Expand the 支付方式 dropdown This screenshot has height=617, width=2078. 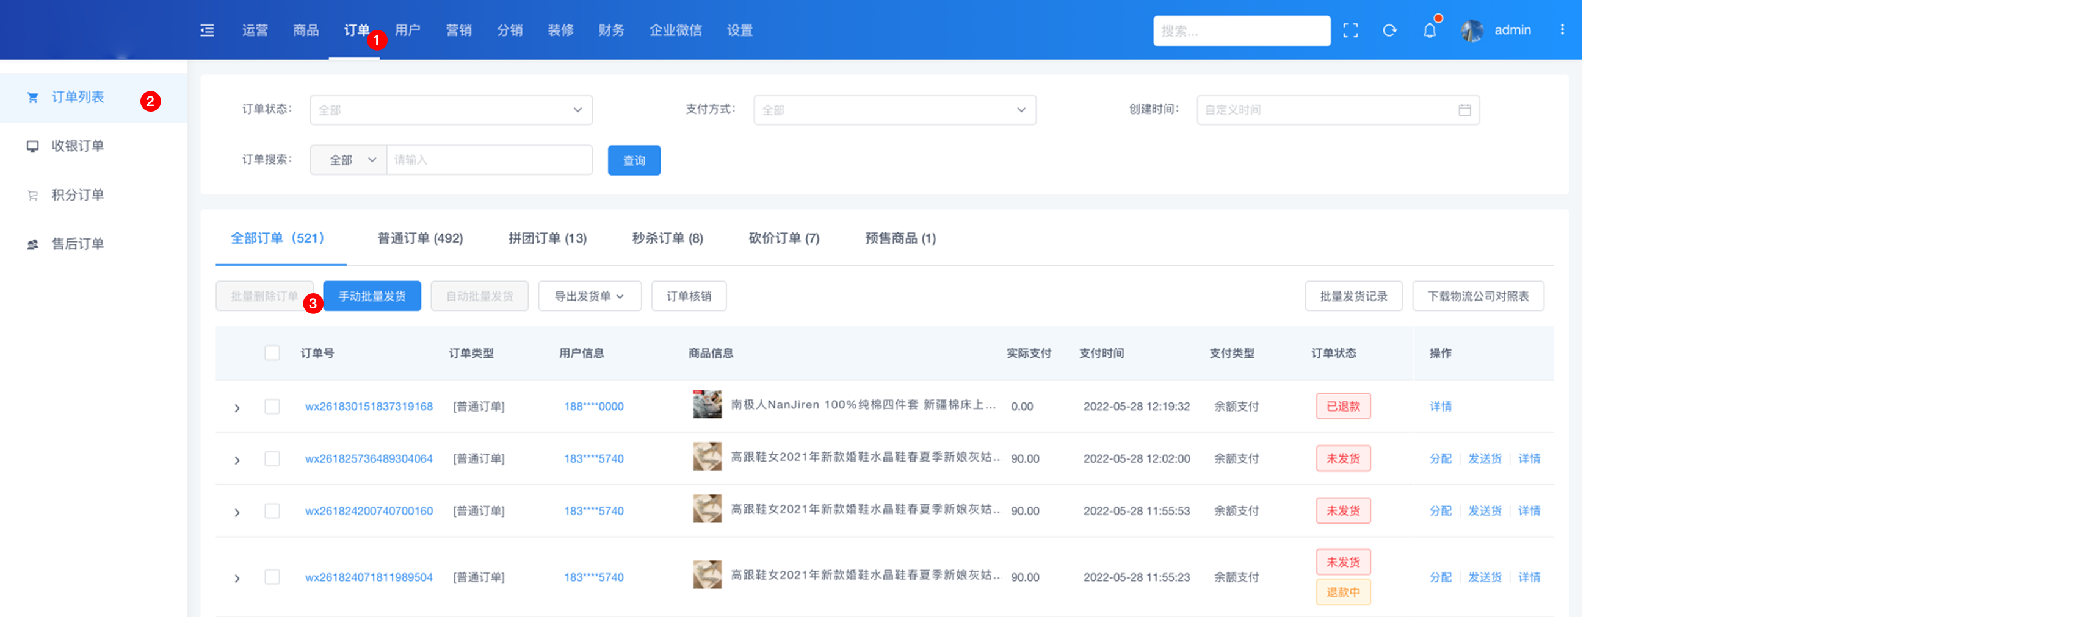(894, 110)
